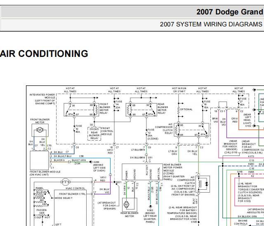The image size is (264, 226).
Task: Click the "FUSE 14 20A" label
Action: point(119,104)
